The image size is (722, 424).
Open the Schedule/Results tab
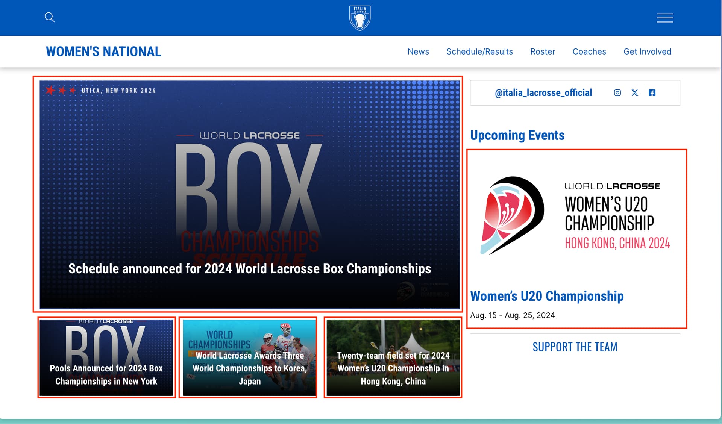coord(479,51)
